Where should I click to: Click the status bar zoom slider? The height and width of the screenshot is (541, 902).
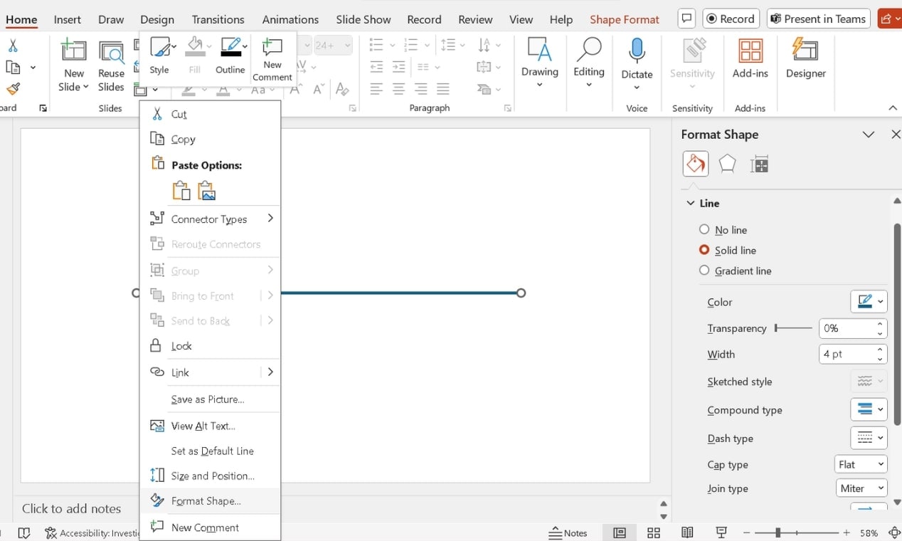(796, 532)
